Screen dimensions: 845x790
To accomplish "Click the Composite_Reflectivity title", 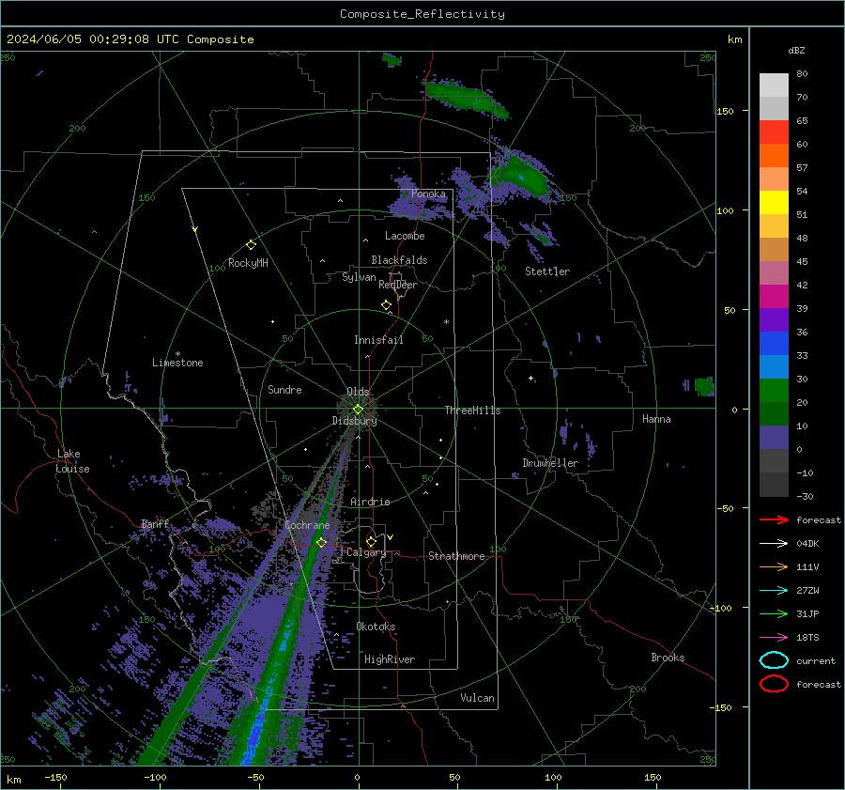I will pos(422,14).
